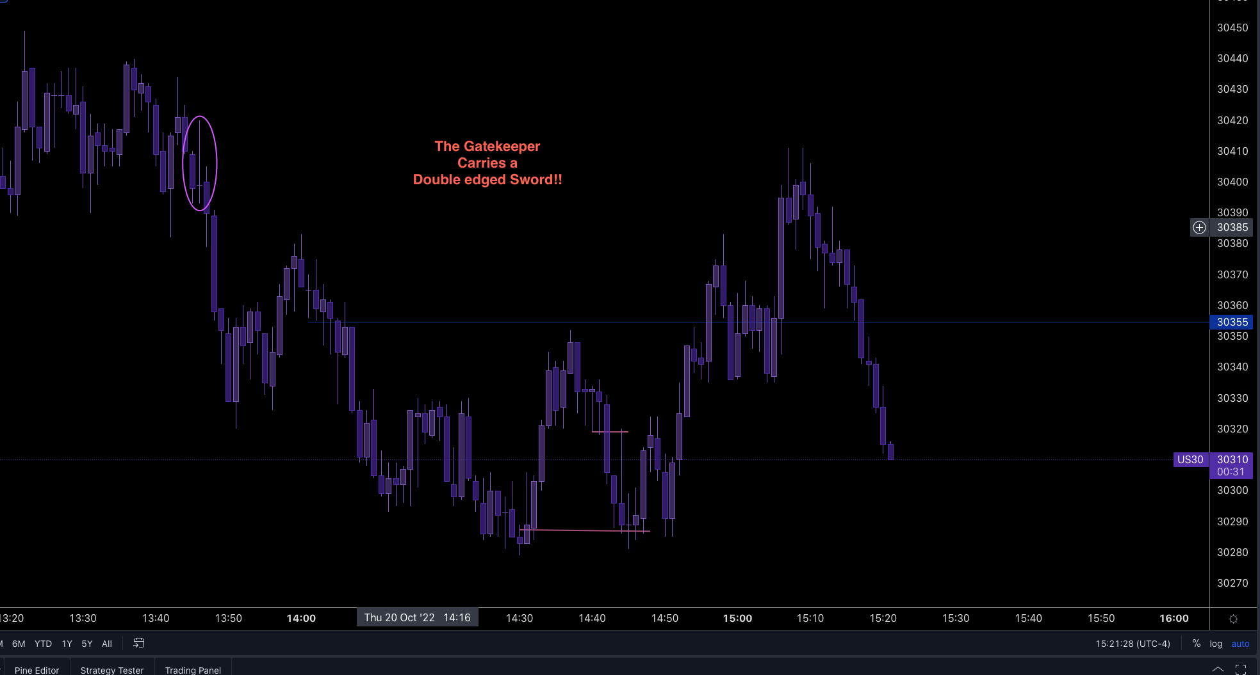This screenshot has height=675, width=1260.
Task: Click the 30400 label on the price axis
Action: pyautogui.click(x=1232, y=182)
